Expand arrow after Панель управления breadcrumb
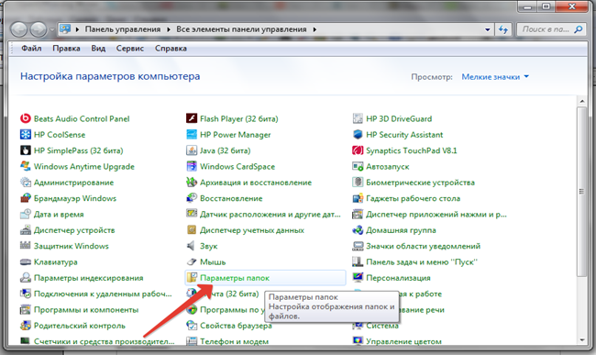Screen dimensions: 596x355 coord(169,29)
